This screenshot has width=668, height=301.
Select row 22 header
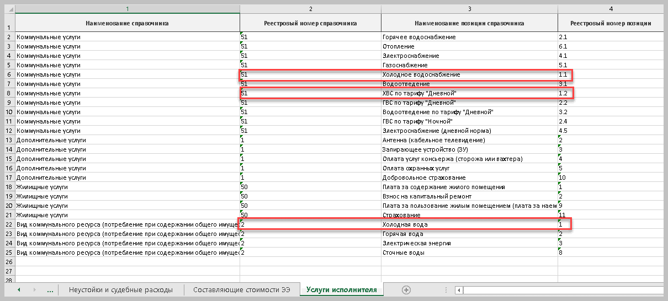tap(8, 224)
